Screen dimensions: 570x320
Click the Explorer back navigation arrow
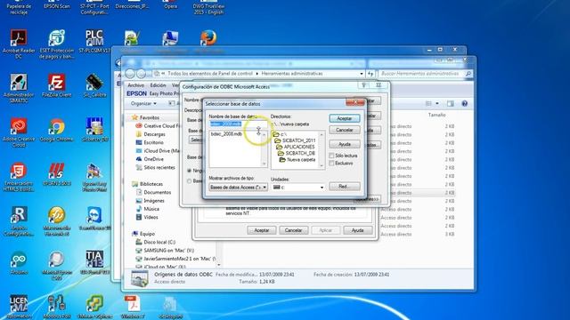tap(130, 74)
